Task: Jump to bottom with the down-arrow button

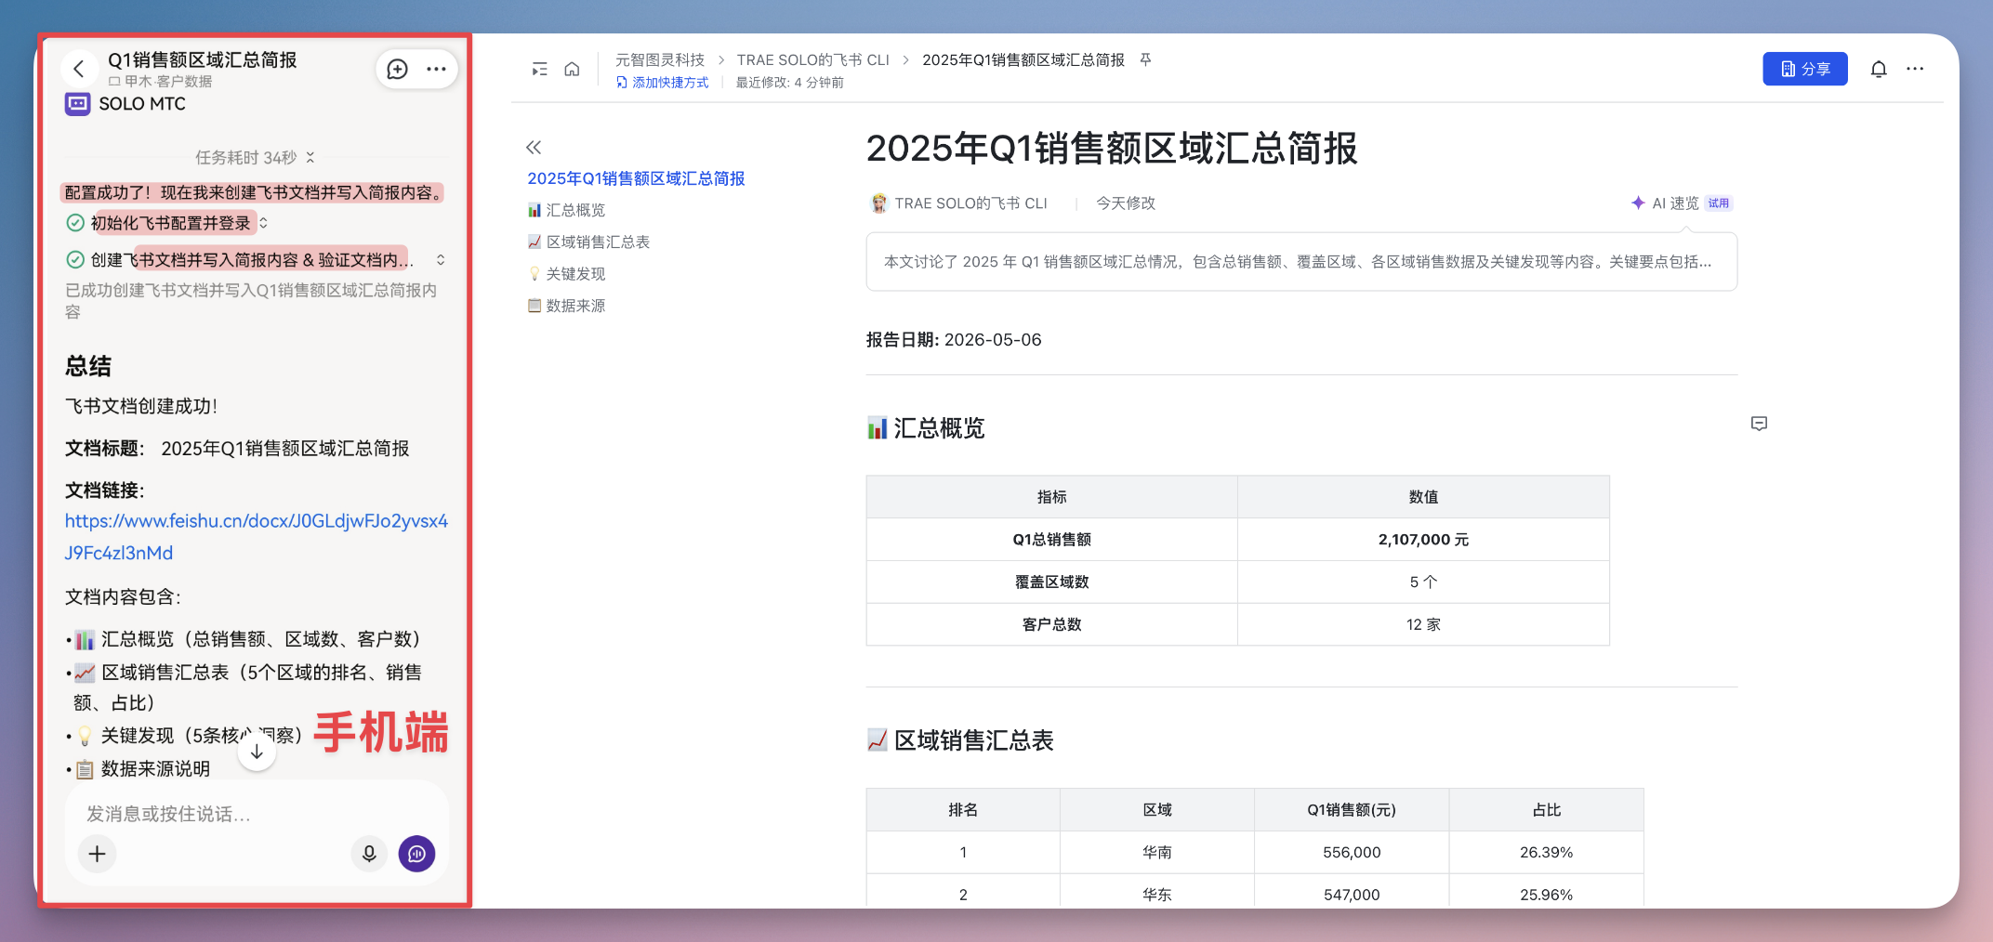Action: [x=257, y=752]
